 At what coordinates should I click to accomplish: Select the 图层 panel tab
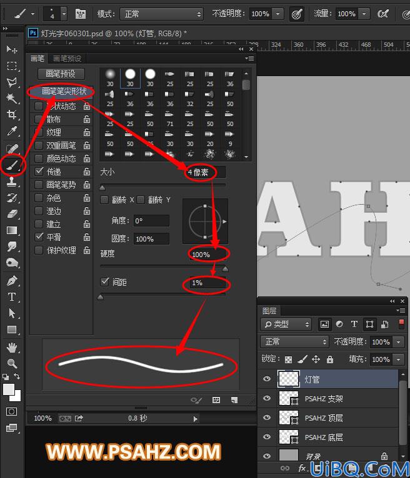[x=269, y=311]
